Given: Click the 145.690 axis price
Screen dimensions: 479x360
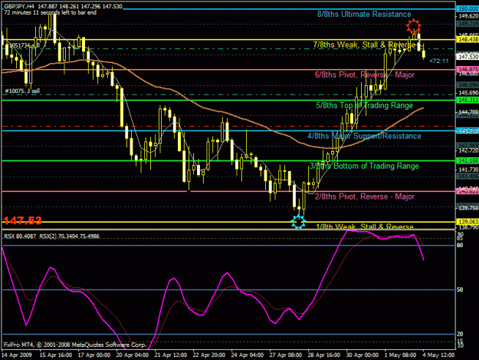Looking at the screenshot, I should pyautogui.click(x=468, y=93).
